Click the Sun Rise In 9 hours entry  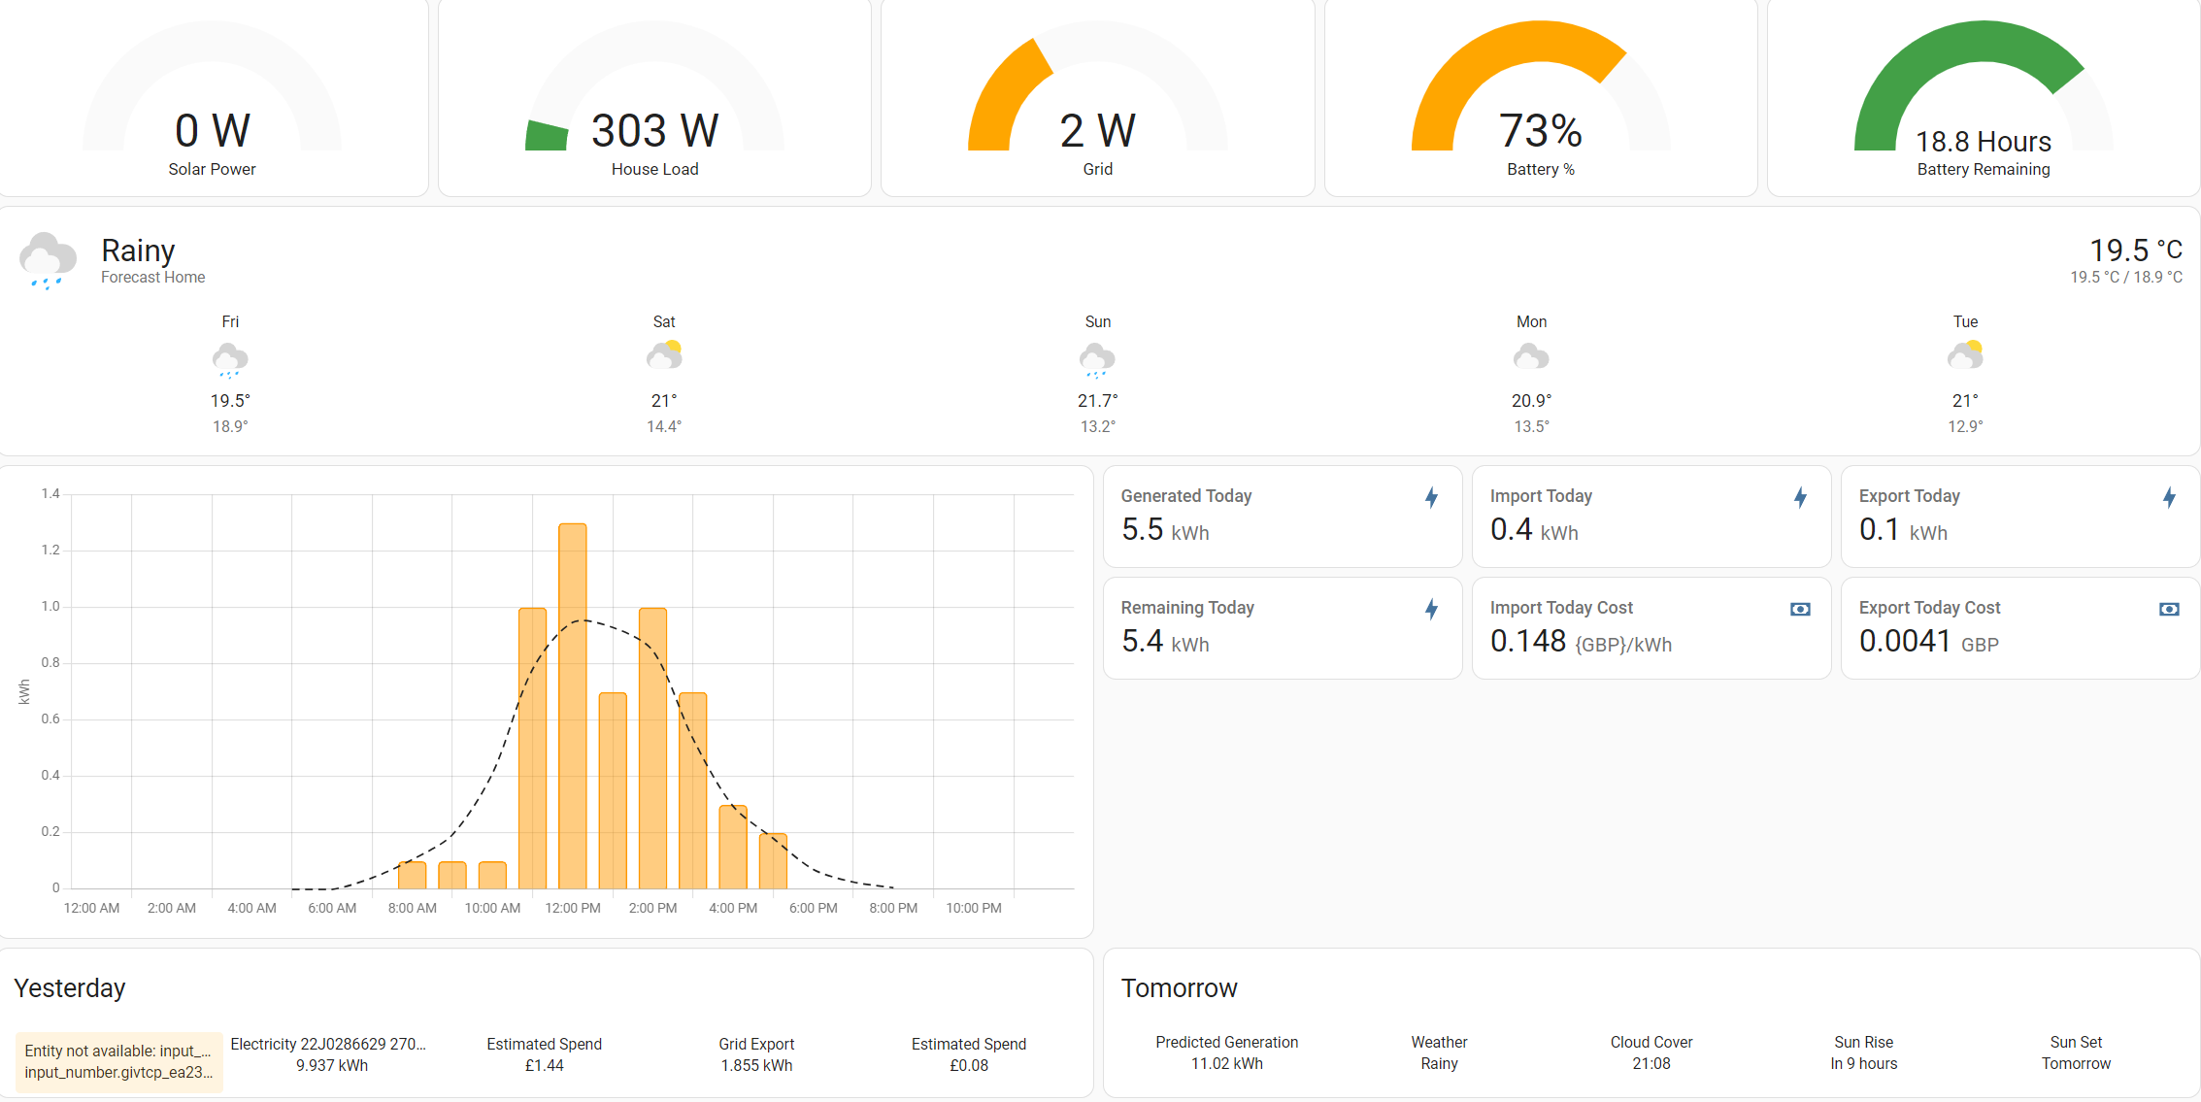click(x=1864, y=1052)
